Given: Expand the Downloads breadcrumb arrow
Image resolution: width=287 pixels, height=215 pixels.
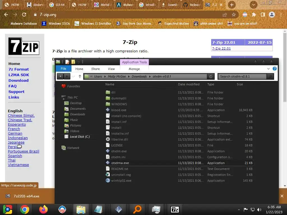Looking at the screenshot, I should (x=150, y=76).
